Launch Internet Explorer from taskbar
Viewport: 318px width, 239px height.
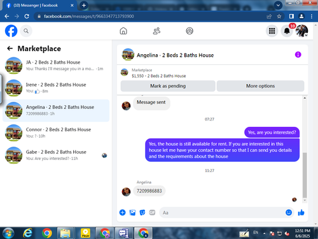point(28,233)
